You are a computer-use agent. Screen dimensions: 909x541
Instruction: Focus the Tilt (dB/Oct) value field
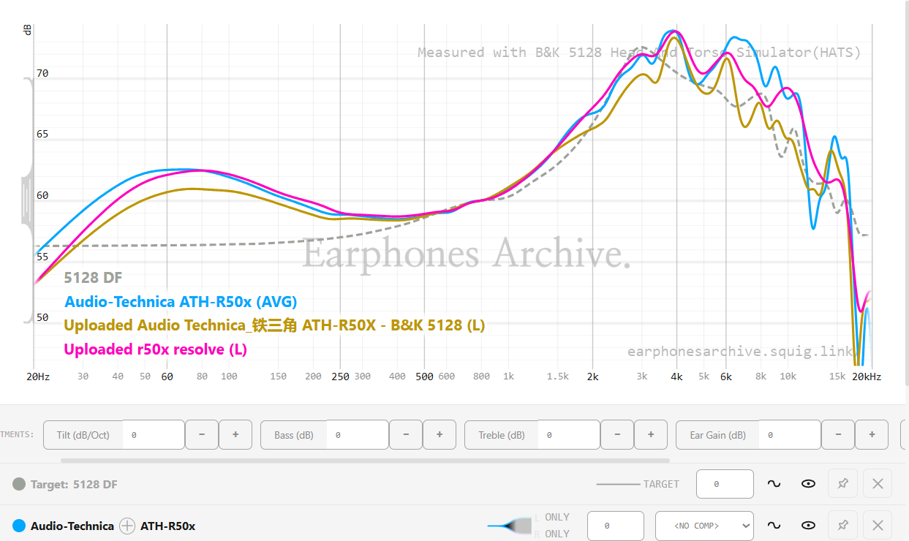154,434
